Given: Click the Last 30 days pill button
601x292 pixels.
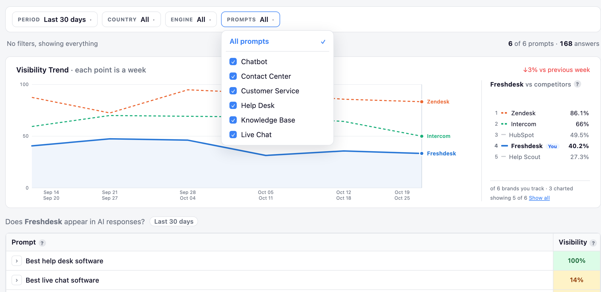Looking at the screenshot, I should pyautogui.click(x=174, y=221).
